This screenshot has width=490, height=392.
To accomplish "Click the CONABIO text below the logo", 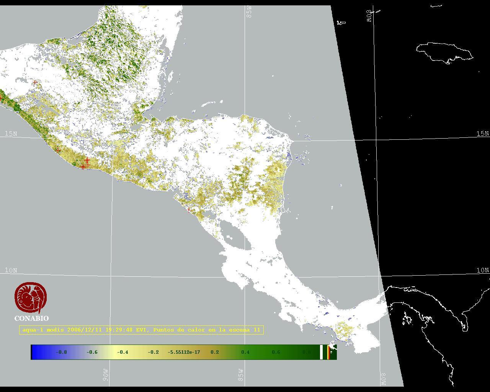I will click(31, 318).
